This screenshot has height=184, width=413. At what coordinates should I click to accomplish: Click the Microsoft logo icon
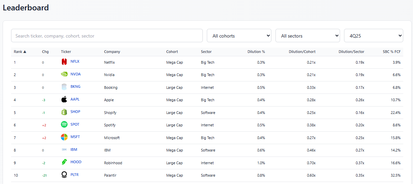tap(64, 137)
